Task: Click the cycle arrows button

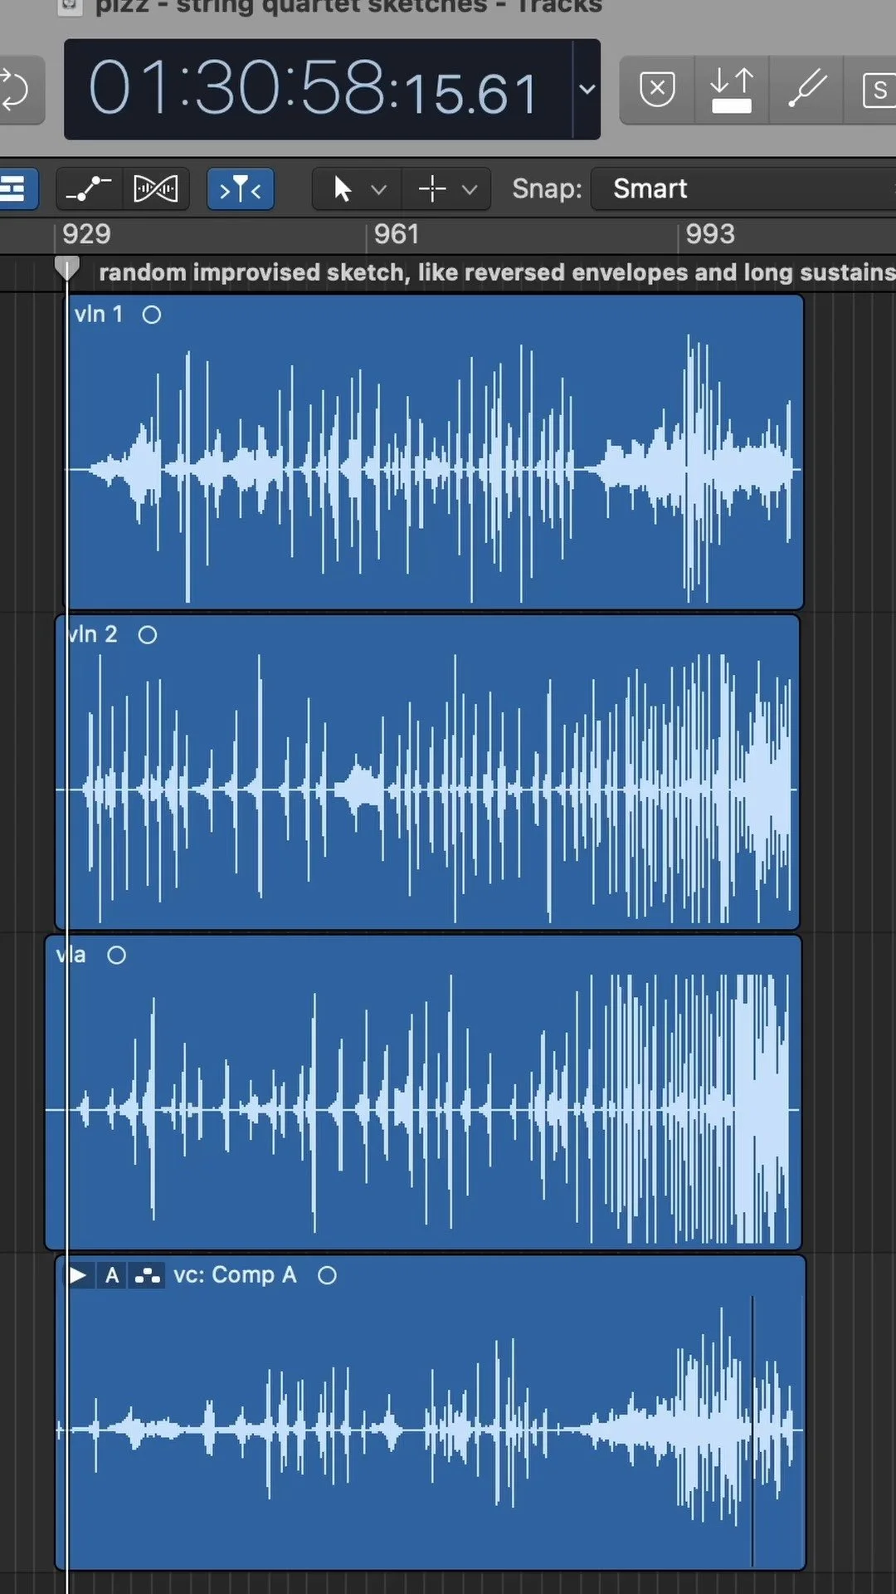Action: click(x=15, y=90)
